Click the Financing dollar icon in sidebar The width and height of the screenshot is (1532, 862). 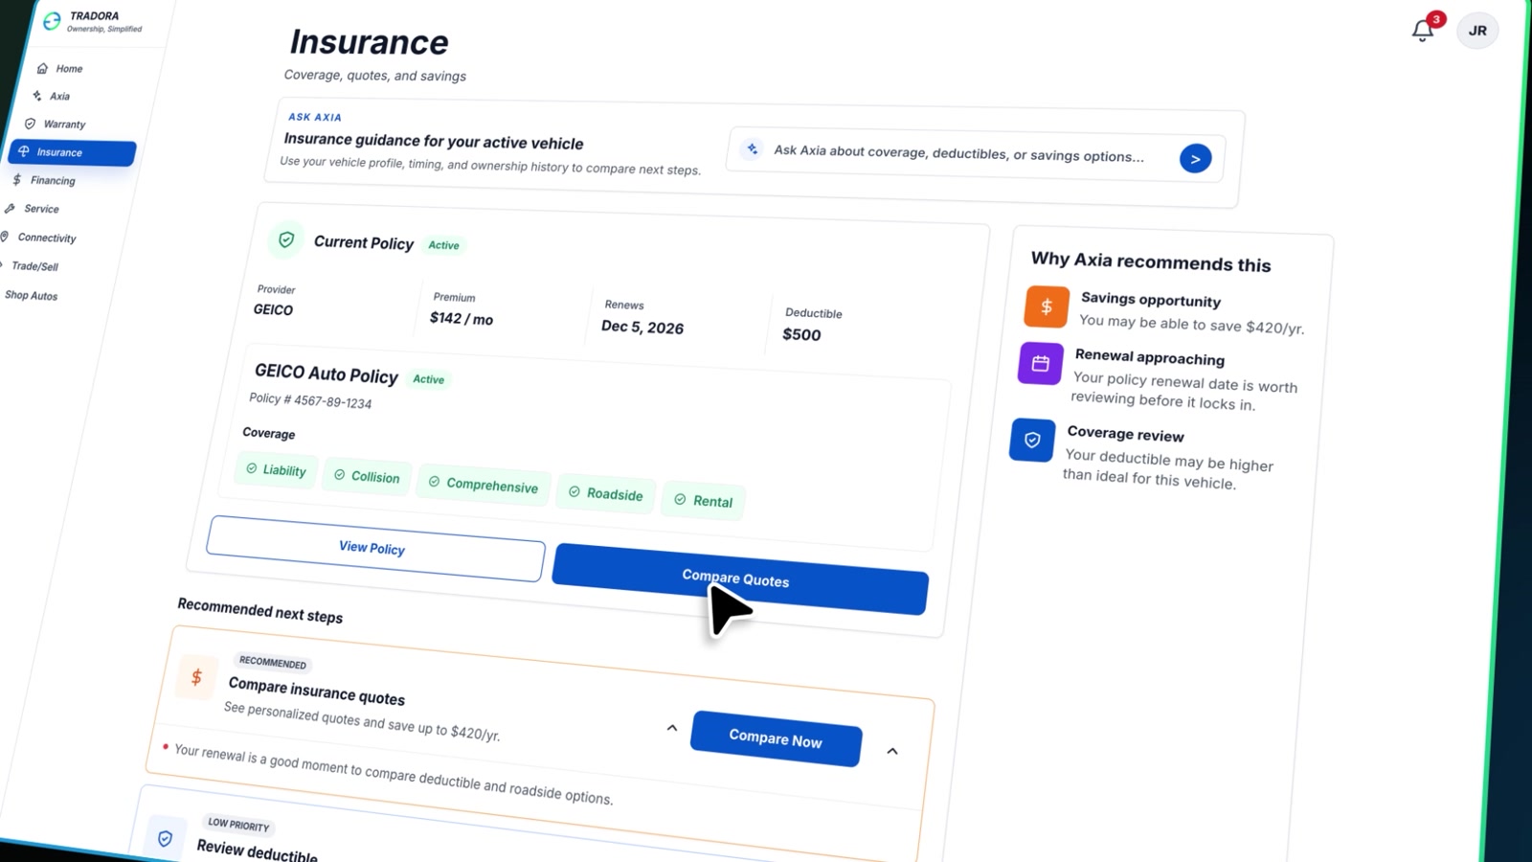(16, 179)
